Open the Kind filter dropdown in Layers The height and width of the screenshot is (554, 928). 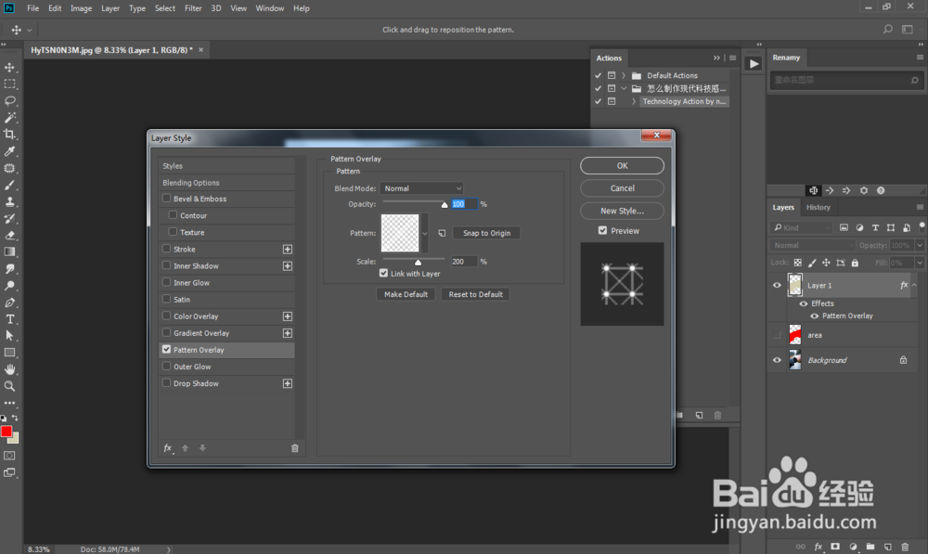[803, 227]
